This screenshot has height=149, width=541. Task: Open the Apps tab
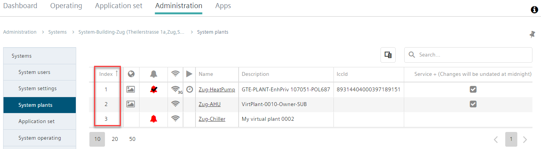coord(223,6)
